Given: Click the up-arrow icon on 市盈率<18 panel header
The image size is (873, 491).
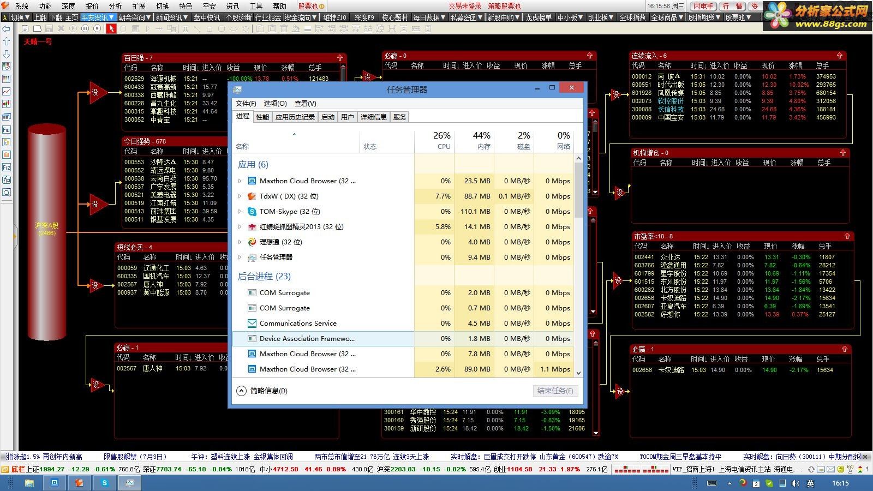Looking at the screenshot, I should [x=847, y=236].
